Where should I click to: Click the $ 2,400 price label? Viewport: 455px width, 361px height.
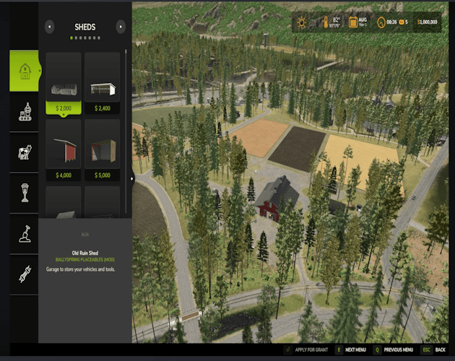pos(103,108)
